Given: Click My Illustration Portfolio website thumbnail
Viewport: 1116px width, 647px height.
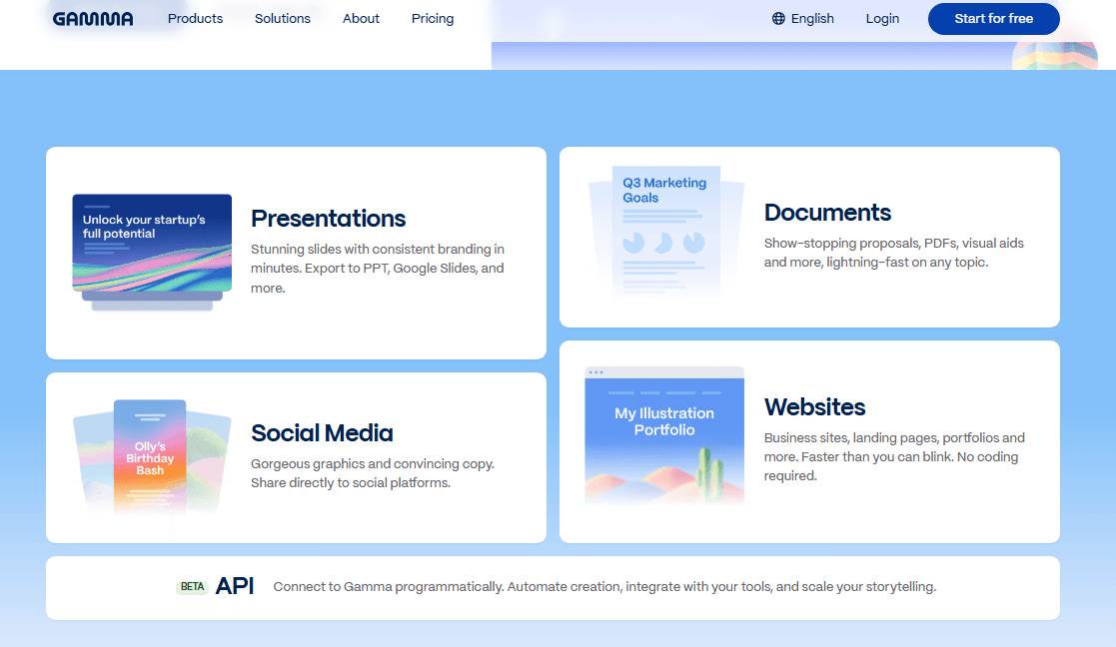Looking at the screenshot, I should 664,435.
